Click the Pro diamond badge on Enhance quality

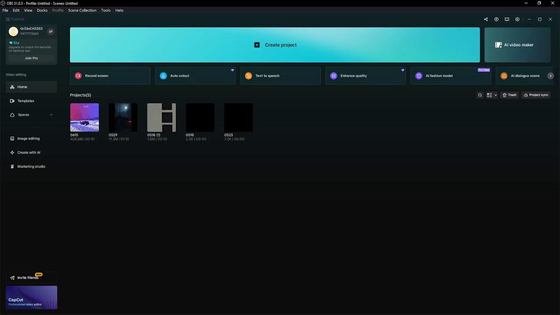coord(403,70)
